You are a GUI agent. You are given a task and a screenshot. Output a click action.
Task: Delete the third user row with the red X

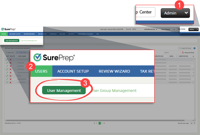point(11,66)
